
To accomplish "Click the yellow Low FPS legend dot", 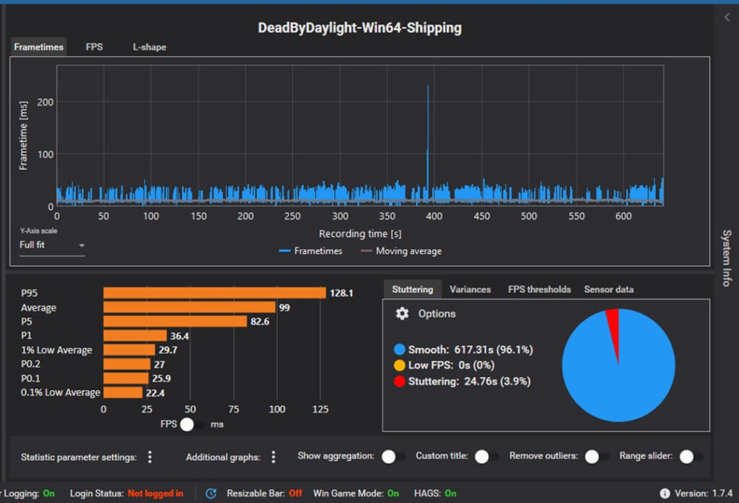I will pyautogui.click(x=400, y=365).
